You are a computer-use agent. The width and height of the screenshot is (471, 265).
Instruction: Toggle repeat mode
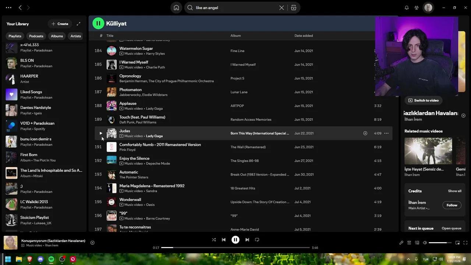click(x=257, y=240)
